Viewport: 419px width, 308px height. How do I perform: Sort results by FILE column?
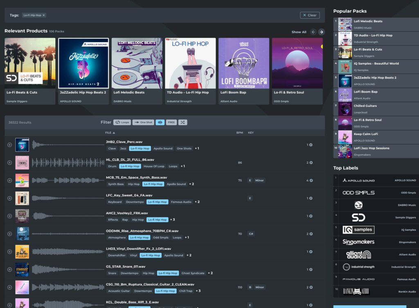(110, 133)
